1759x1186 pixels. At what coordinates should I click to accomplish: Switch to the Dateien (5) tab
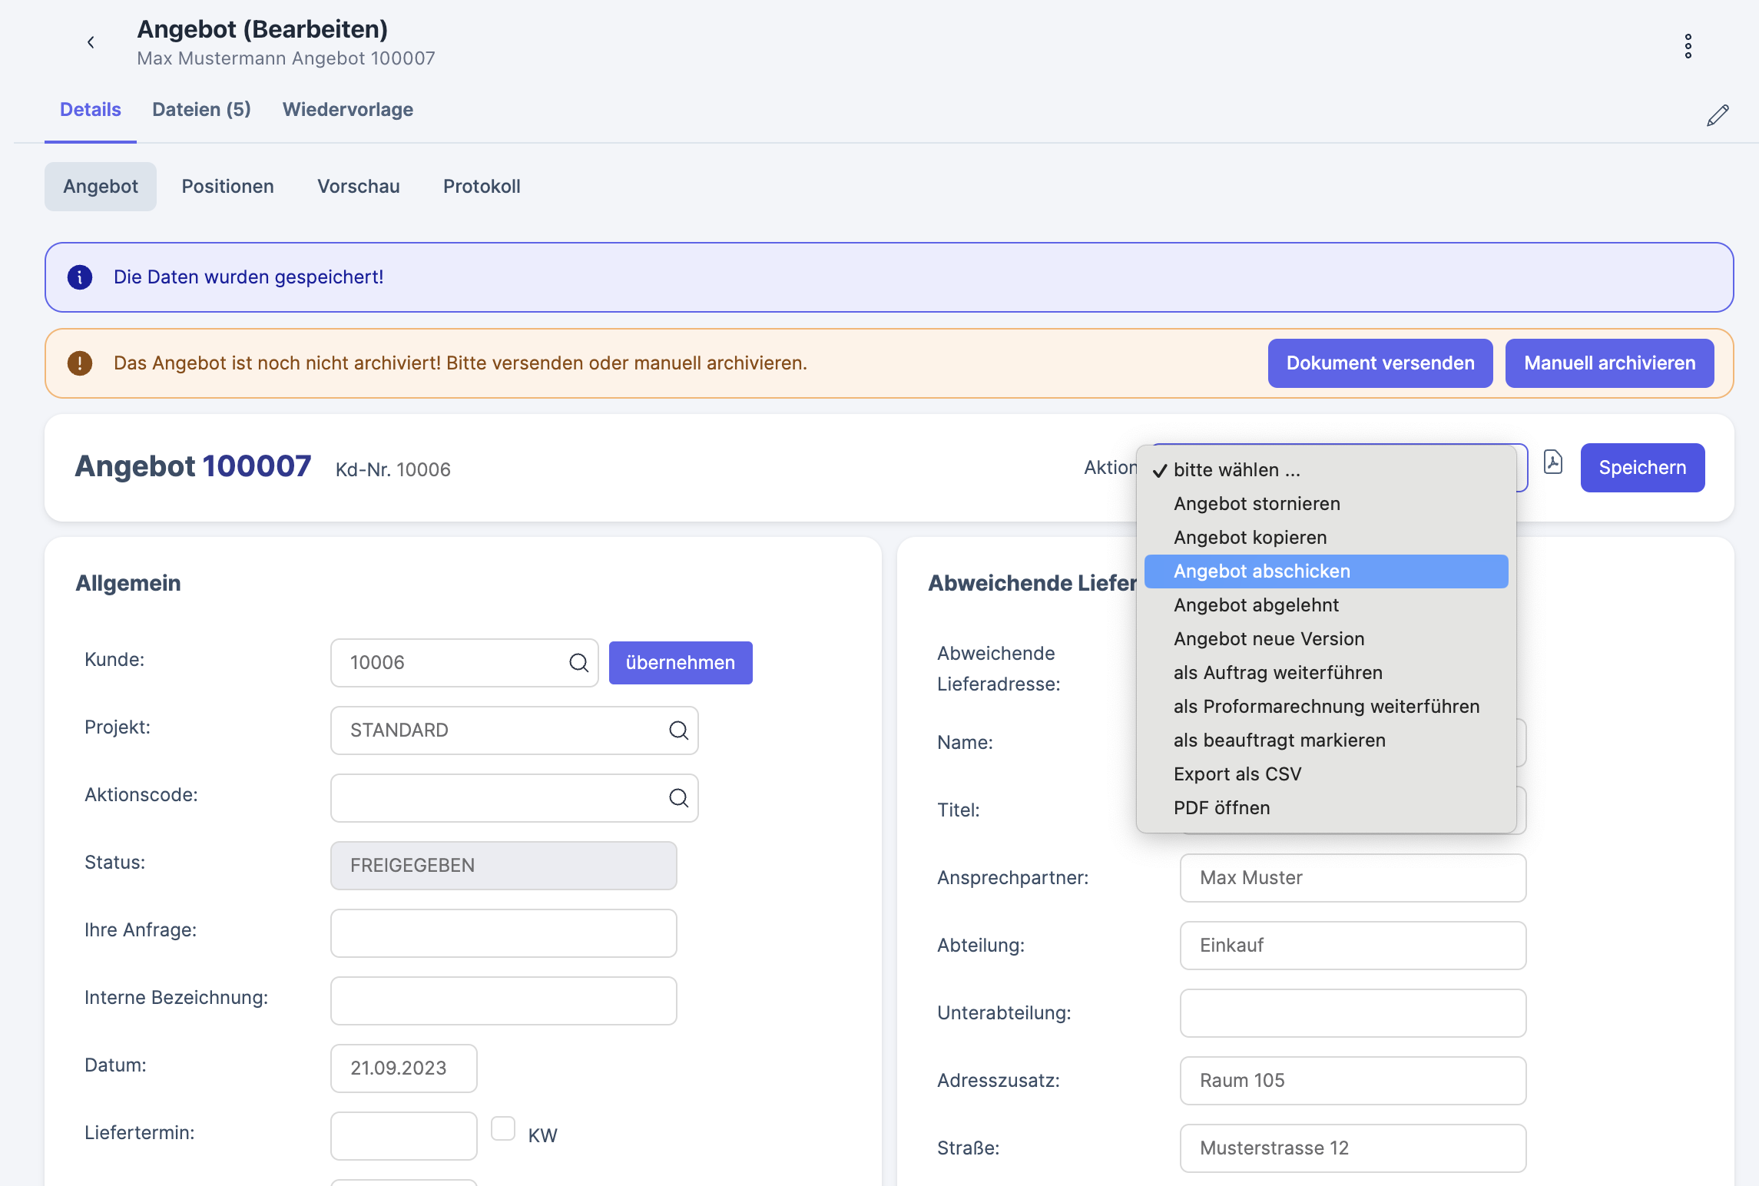pos(201,110)
